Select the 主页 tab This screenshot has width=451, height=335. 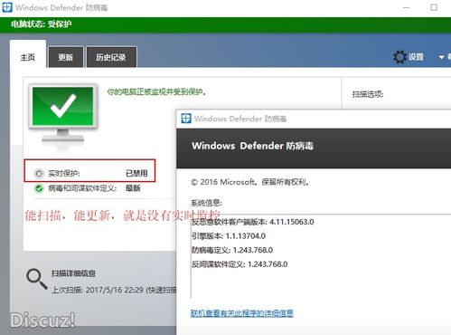click(x=28, y=57)
